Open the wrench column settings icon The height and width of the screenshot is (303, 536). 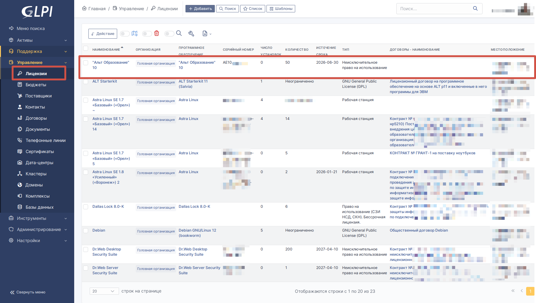click(x=191, y=33)
